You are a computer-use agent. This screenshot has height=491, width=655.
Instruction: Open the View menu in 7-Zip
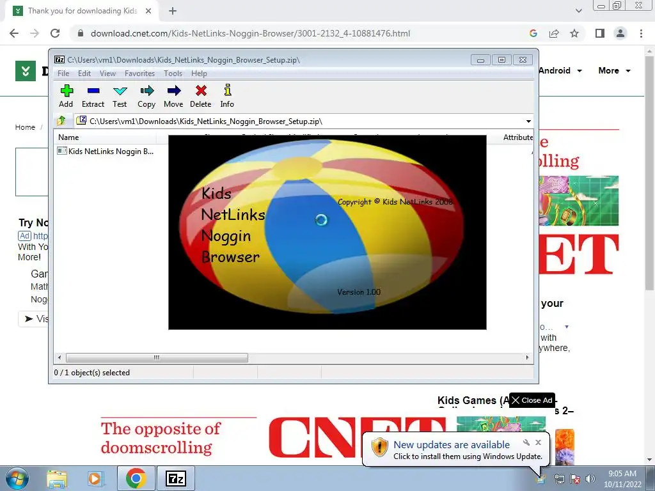pyautogui.click(x=107, y=74)
